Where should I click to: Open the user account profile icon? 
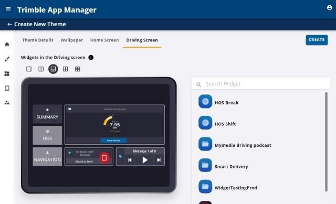pos(329,8)
